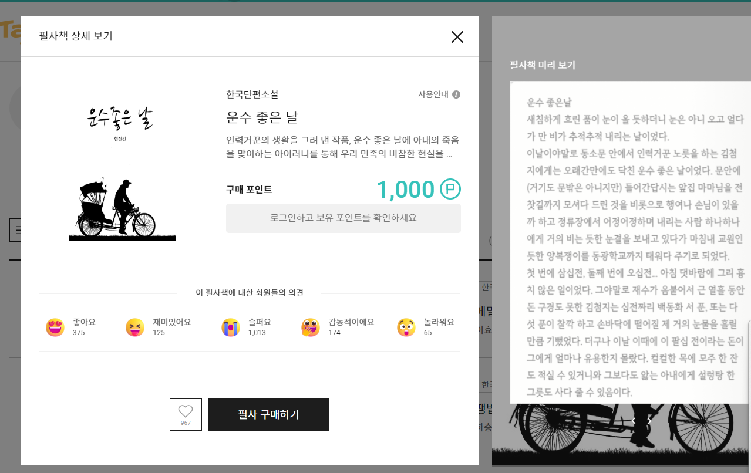Close the 필사책 상세 보기 dialog
Viewport: 751px width, 473px height.
[x=457, y=36]
